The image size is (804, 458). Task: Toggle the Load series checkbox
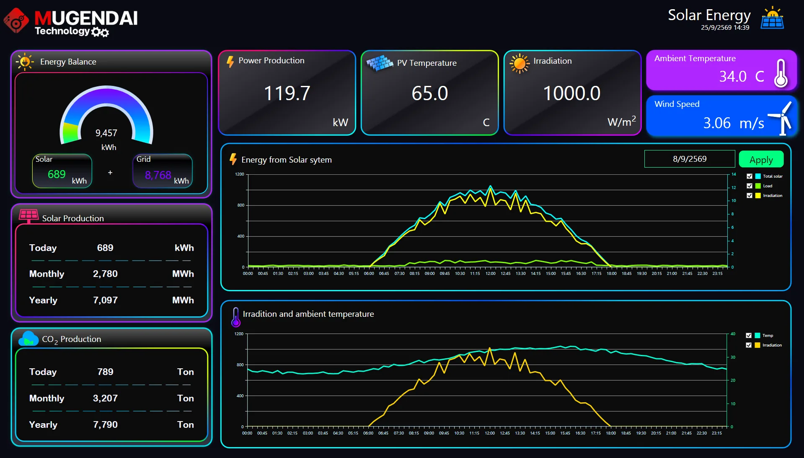click(750, 186)
